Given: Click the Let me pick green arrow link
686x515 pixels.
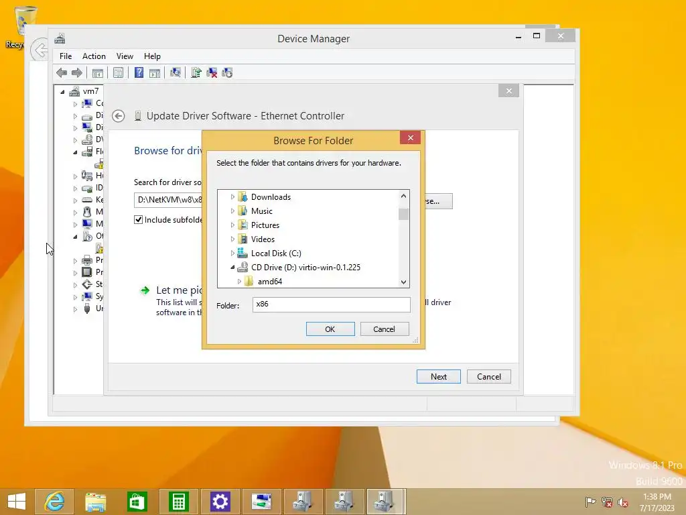Looking at the screenshot, I should (x=145, y=290).
